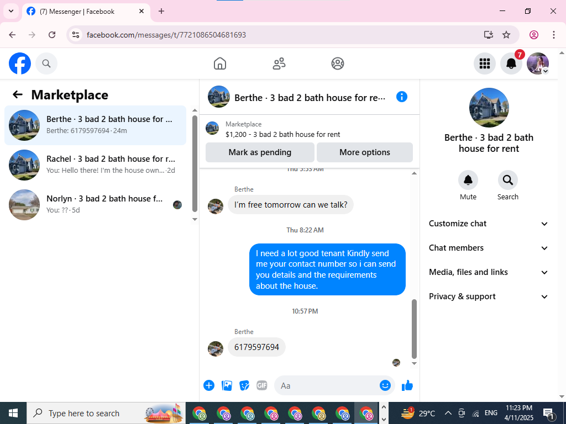The width and height of the screenshot is (566, 424).
Task: Open the Windows Start menu
Action: tap(13, 413)
